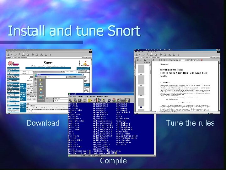
Task: Click the 'Snort' heading on the homepage
Action: 48,63
